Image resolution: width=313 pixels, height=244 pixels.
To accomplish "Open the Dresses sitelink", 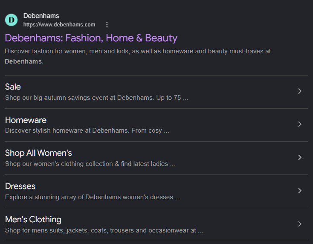I will (20, 186).
